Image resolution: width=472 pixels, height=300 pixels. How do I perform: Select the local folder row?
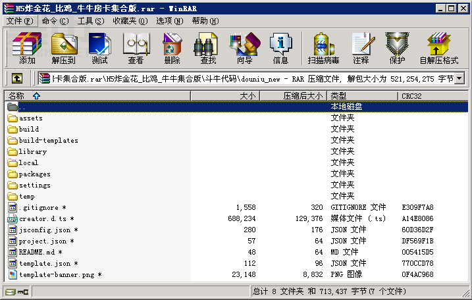pyautogui.click(x=237, y=162)
